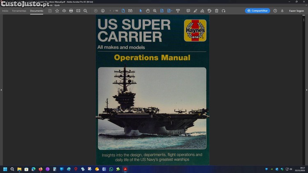Click the star bookmark icon in toolbar
Screen dimensions: 308x173
pos(57,11)
